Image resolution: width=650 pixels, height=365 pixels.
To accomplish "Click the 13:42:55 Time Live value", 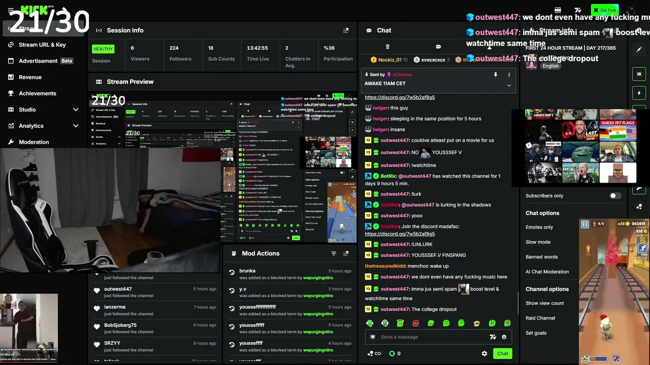I will click(x=257, y=48).
